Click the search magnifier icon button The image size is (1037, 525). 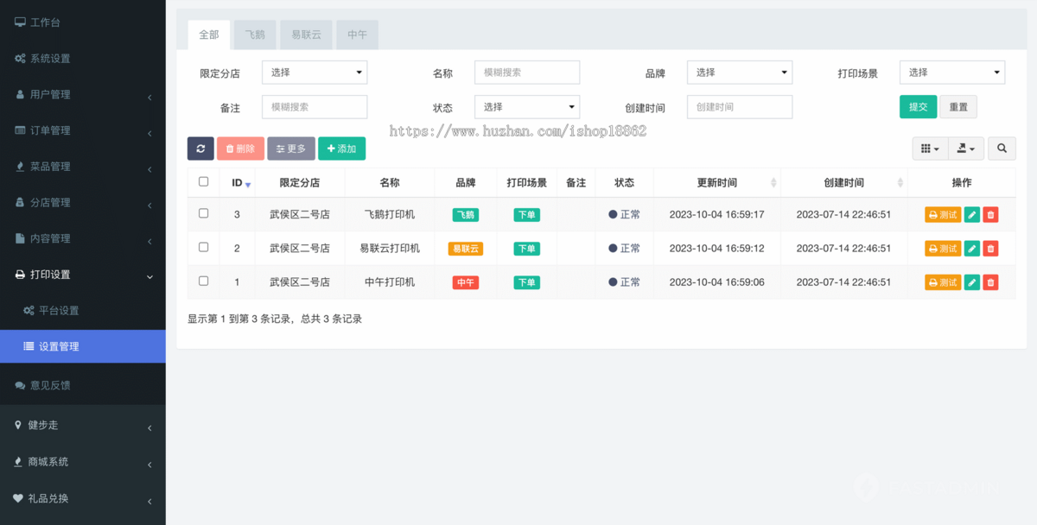pos(1002,149)
